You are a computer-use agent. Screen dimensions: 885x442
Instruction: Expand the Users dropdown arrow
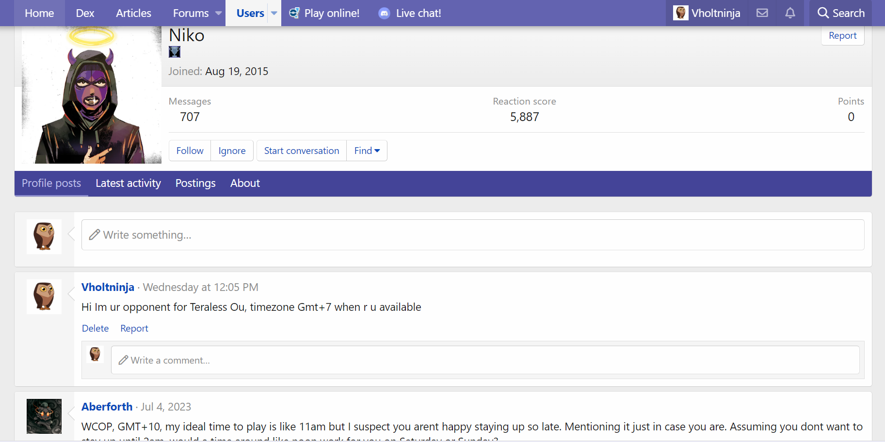click(x=274, y=13)
